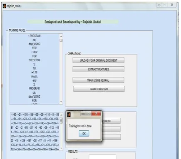Minimize the svm message dialog
The height and width of the screenshot is (159, 181).
[83, 114]
